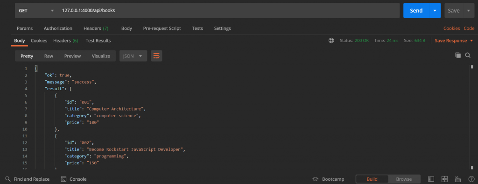Click the "computer science" category value

(117, 116)
